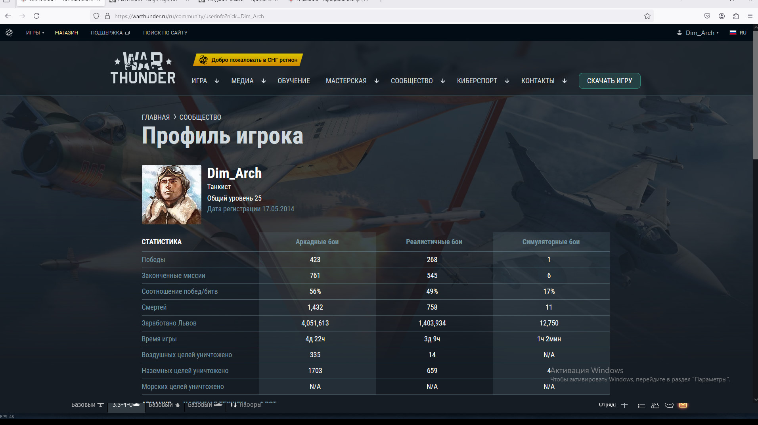Open the МАГАЗИН store link
The height and width of the screenshot is (425, 758).
[x=67, y=33]
